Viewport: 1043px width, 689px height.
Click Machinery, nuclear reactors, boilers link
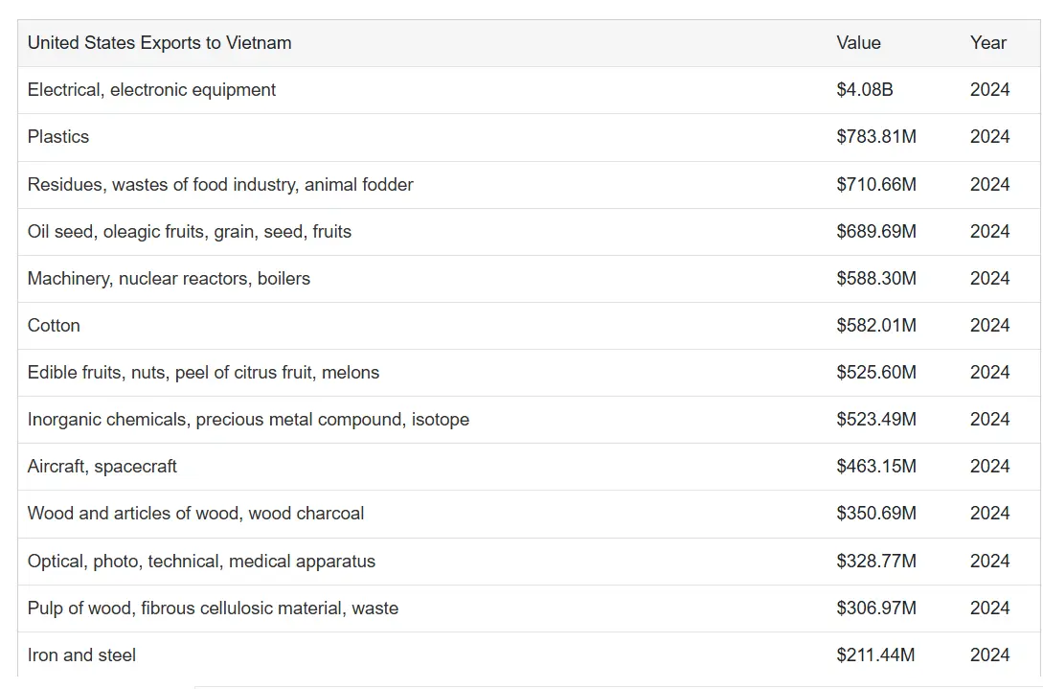pos(169,279)
